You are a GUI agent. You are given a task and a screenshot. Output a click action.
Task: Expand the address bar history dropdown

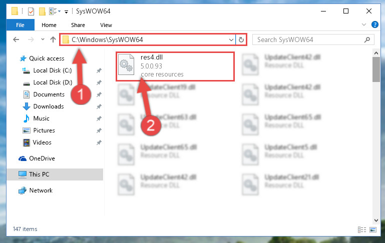[231, 39]
